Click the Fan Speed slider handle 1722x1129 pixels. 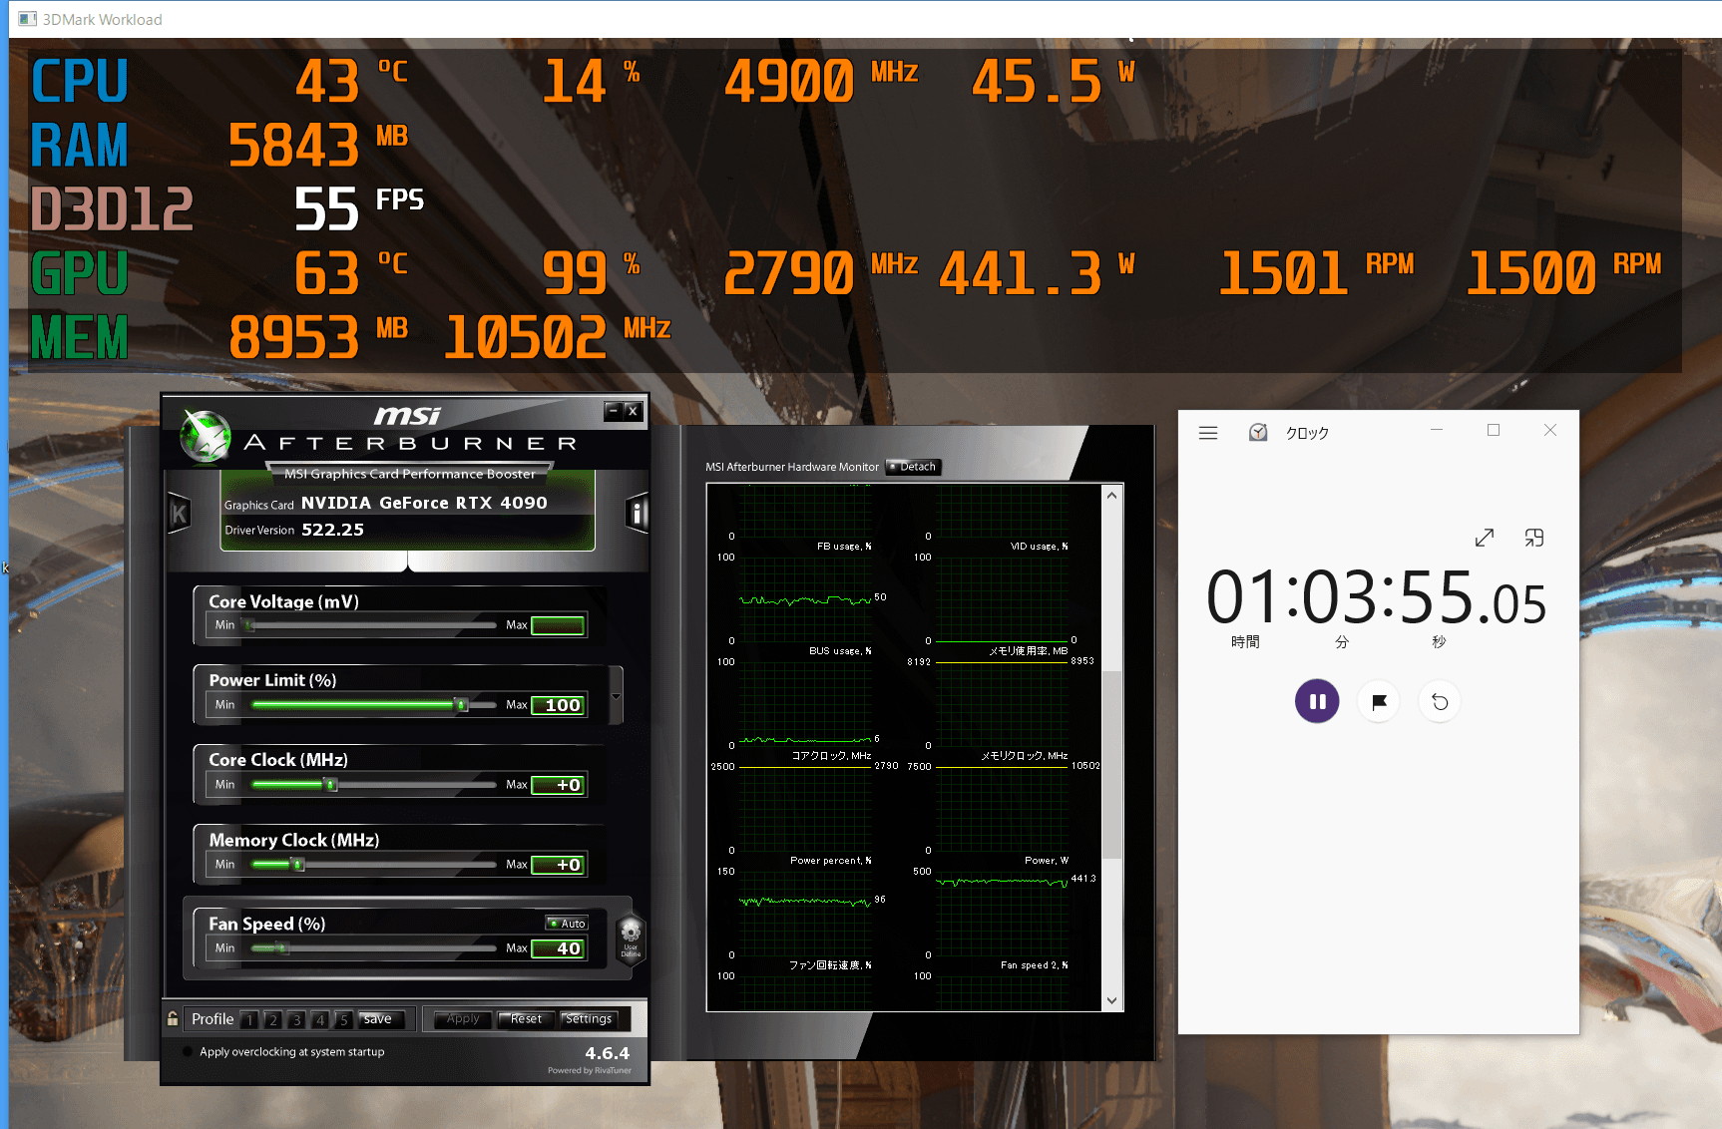[282, 948]
